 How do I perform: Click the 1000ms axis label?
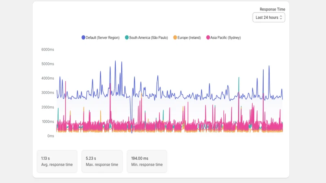(x=48, y=122)
